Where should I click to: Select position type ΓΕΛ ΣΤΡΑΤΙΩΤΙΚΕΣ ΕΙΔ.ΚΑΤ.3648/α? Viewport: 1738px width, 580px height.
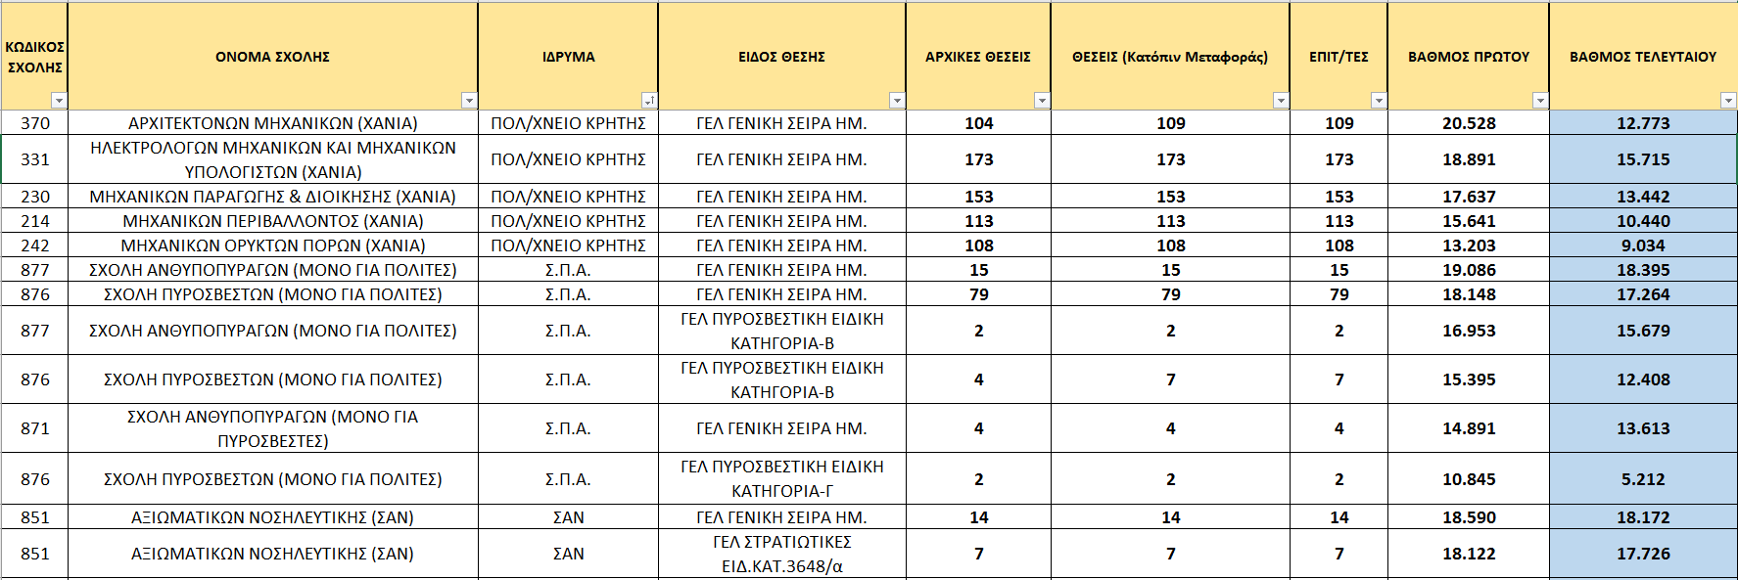(782, 554)
